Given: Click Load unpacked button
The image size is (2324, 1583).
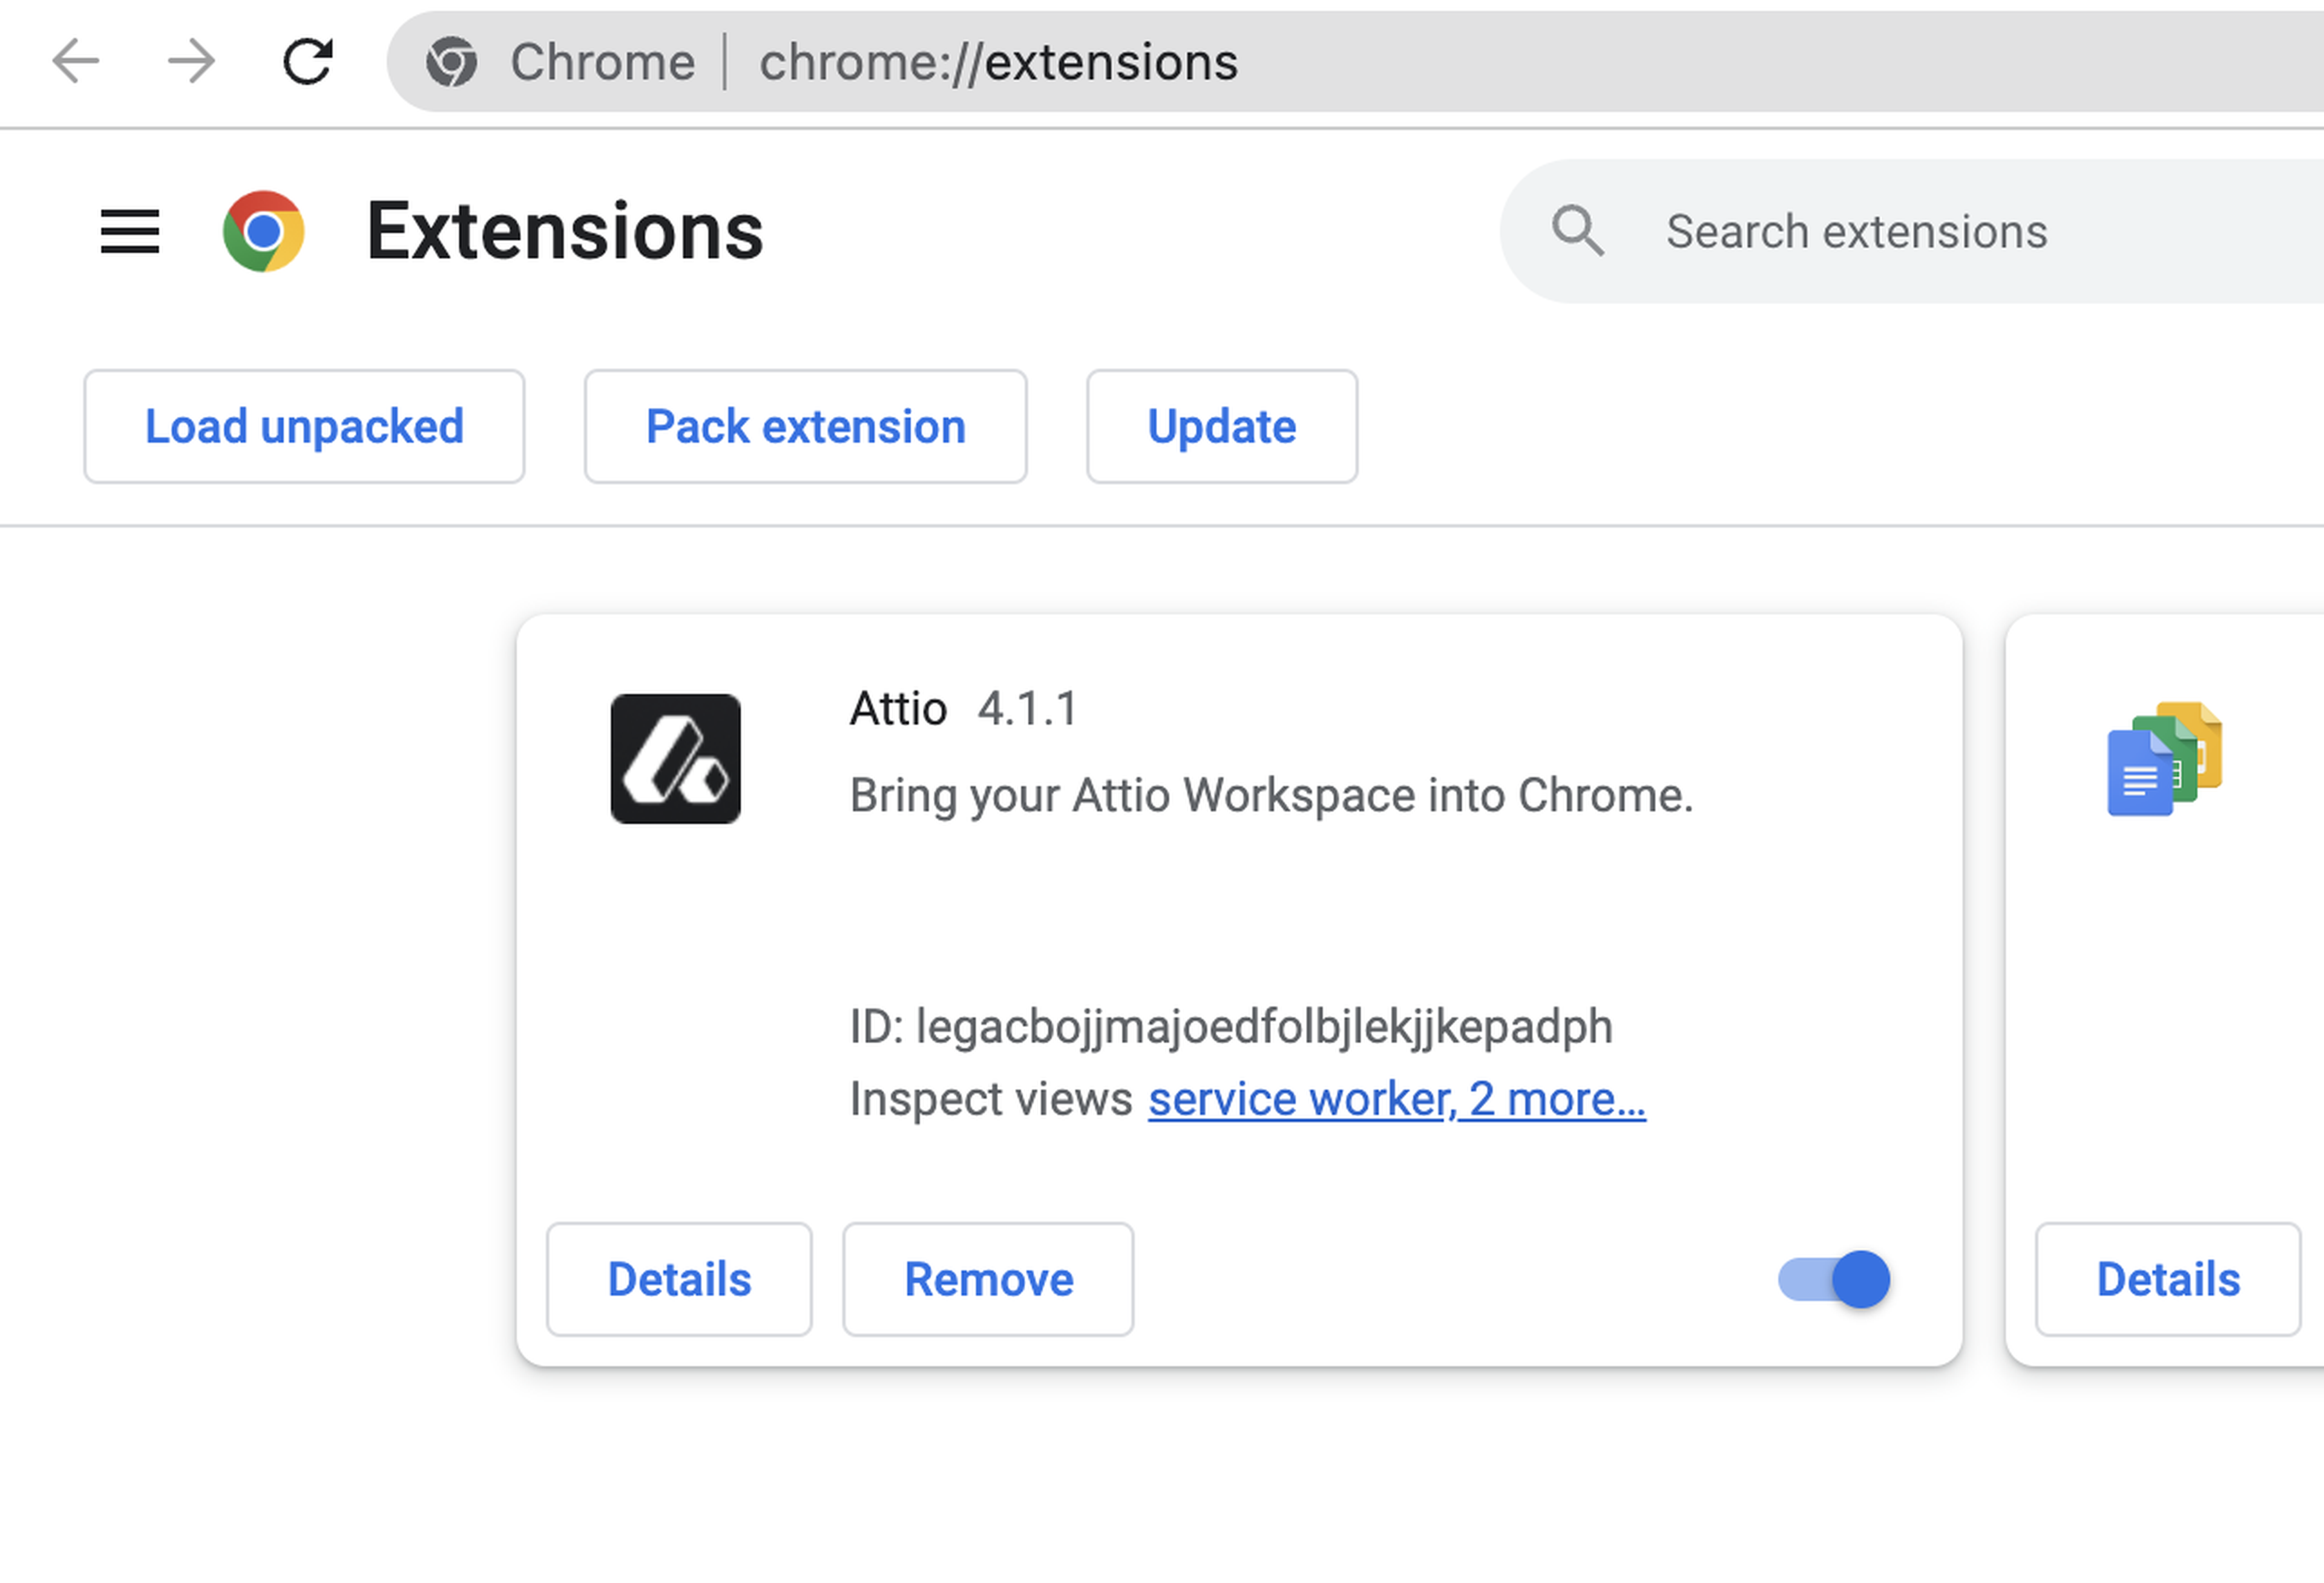Looking at the screenshot, I should 304,427.
